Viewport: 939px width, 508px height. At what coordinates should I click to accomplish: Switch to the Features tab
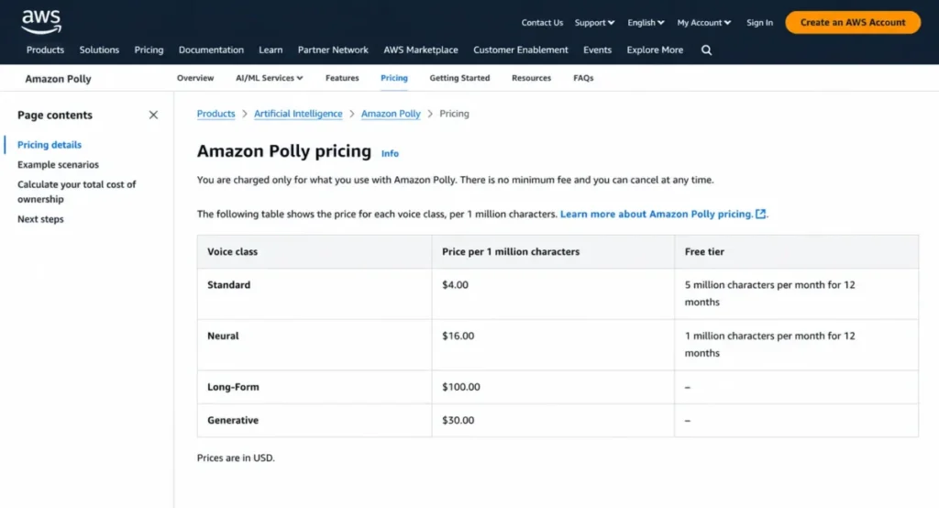pos(342,78)
